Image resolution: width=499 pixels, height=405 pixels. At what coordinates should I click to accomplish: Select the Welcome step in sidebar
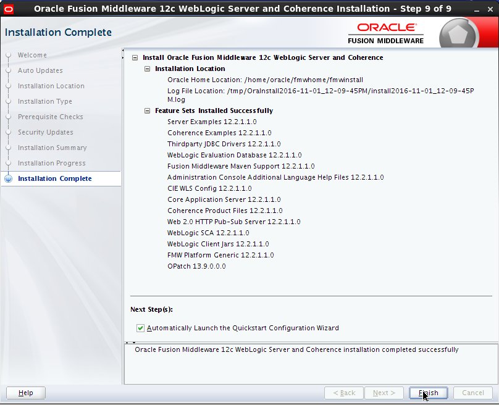32,55
